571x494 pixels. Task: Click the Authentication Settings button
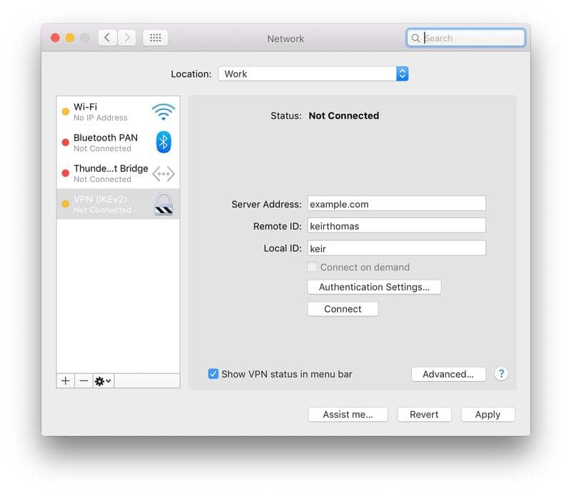[x=374, y=287]
